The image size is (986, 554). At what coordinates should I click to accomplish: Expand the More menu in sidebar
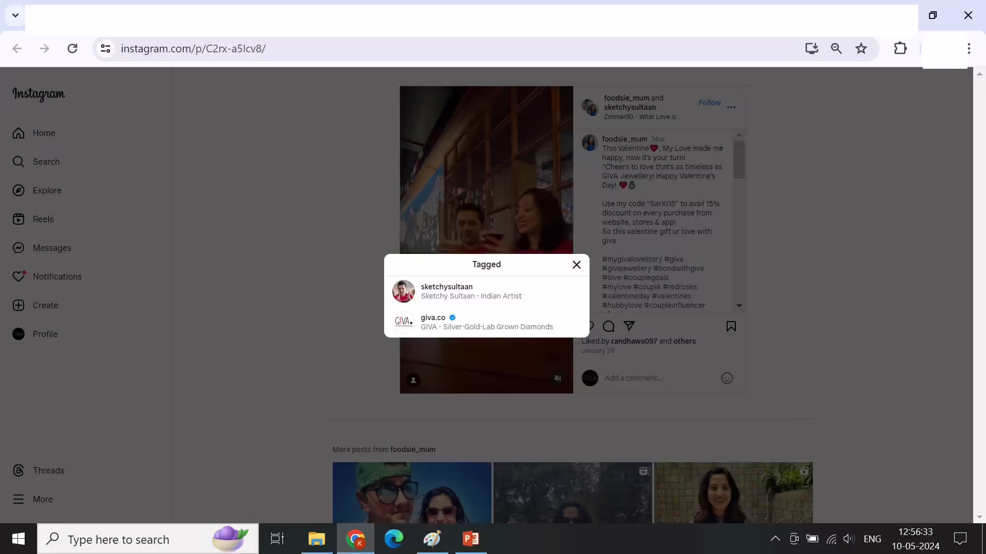pyautogui.click(x=33, y=499)
